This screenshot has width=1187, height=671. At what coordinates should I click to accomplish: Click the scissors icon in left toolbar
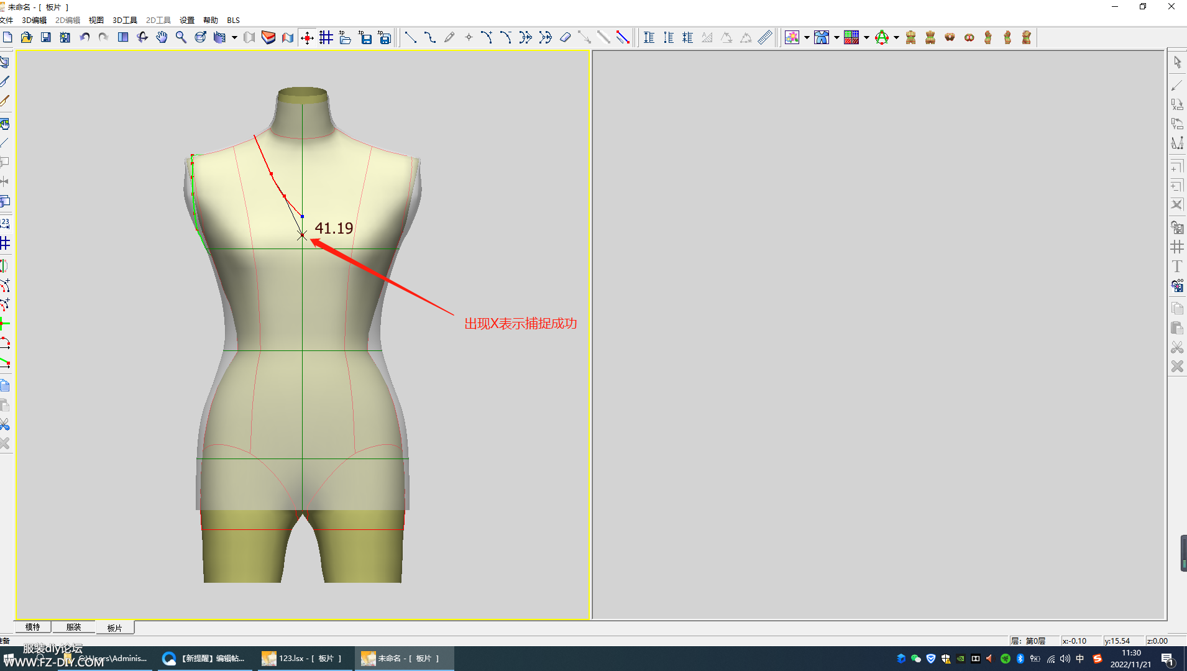coord(5,424)
